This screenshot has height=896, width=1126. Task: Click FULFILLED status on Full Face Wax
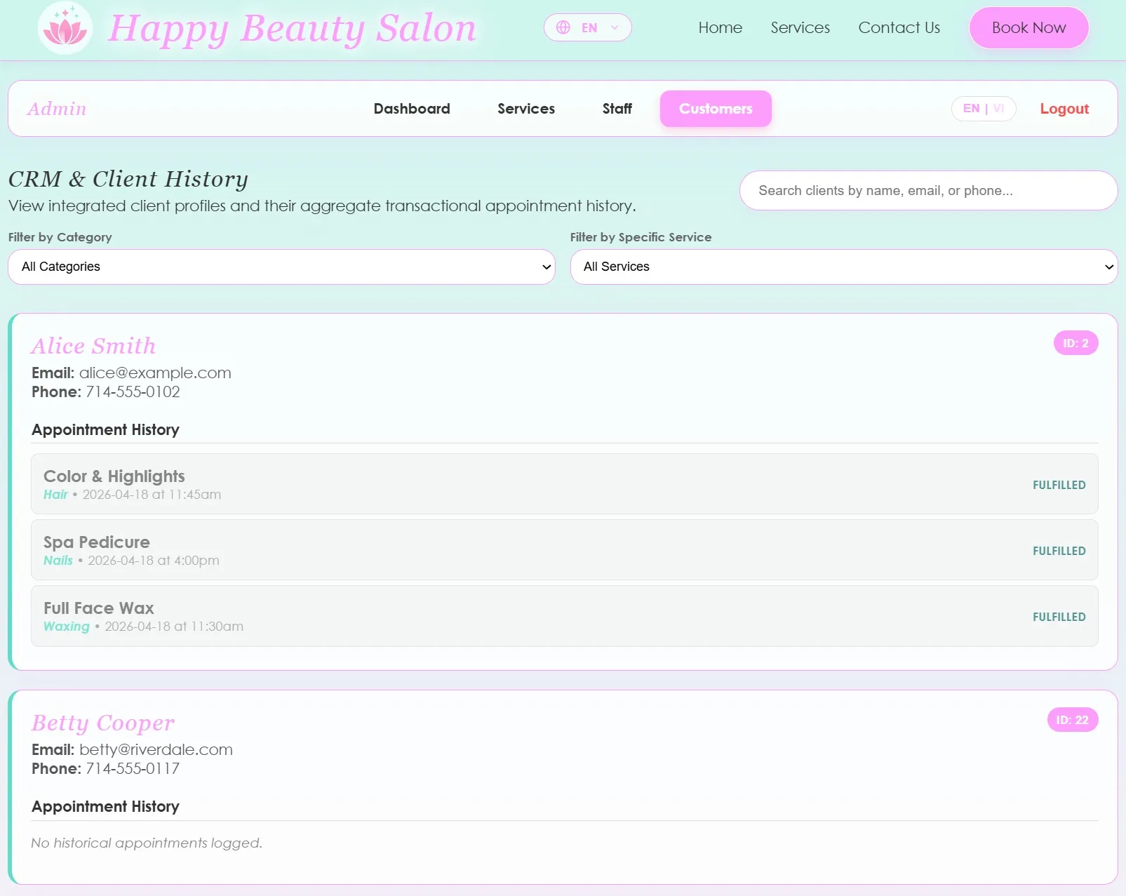point(1059,617)
